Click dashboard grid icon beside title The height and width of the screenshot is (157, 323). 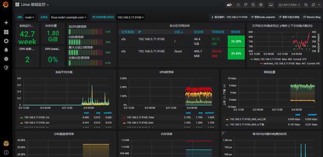tap(17, 4)
